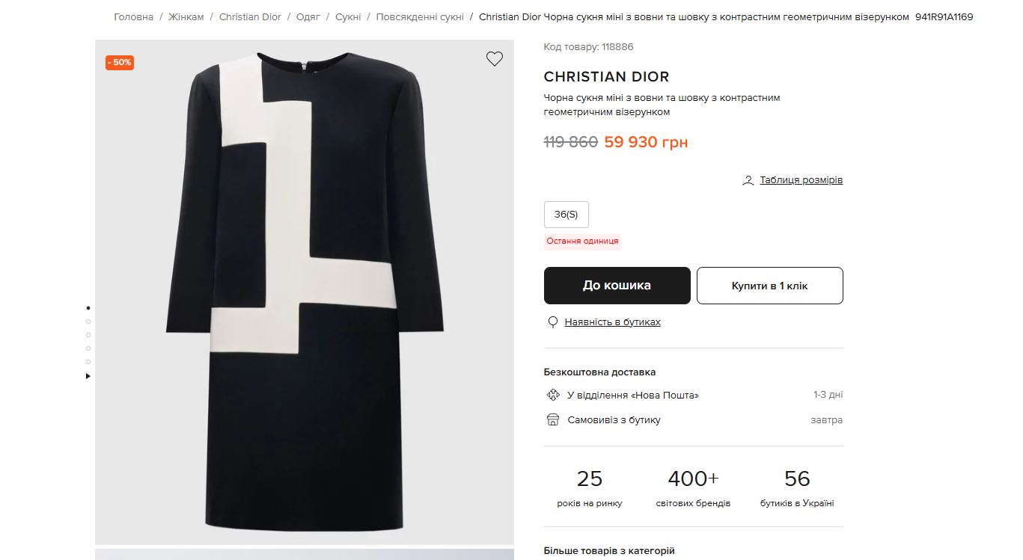1023x560 pixels.
Task: Click the size table person icon
Action: click(x=748, y=180)
